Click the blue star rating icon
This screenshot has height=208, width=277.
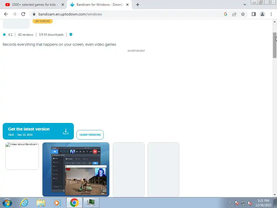[x=4, y=34]
